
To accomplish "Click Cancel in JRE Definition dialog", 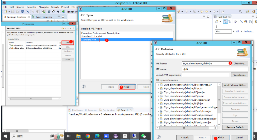I will 239,137.
